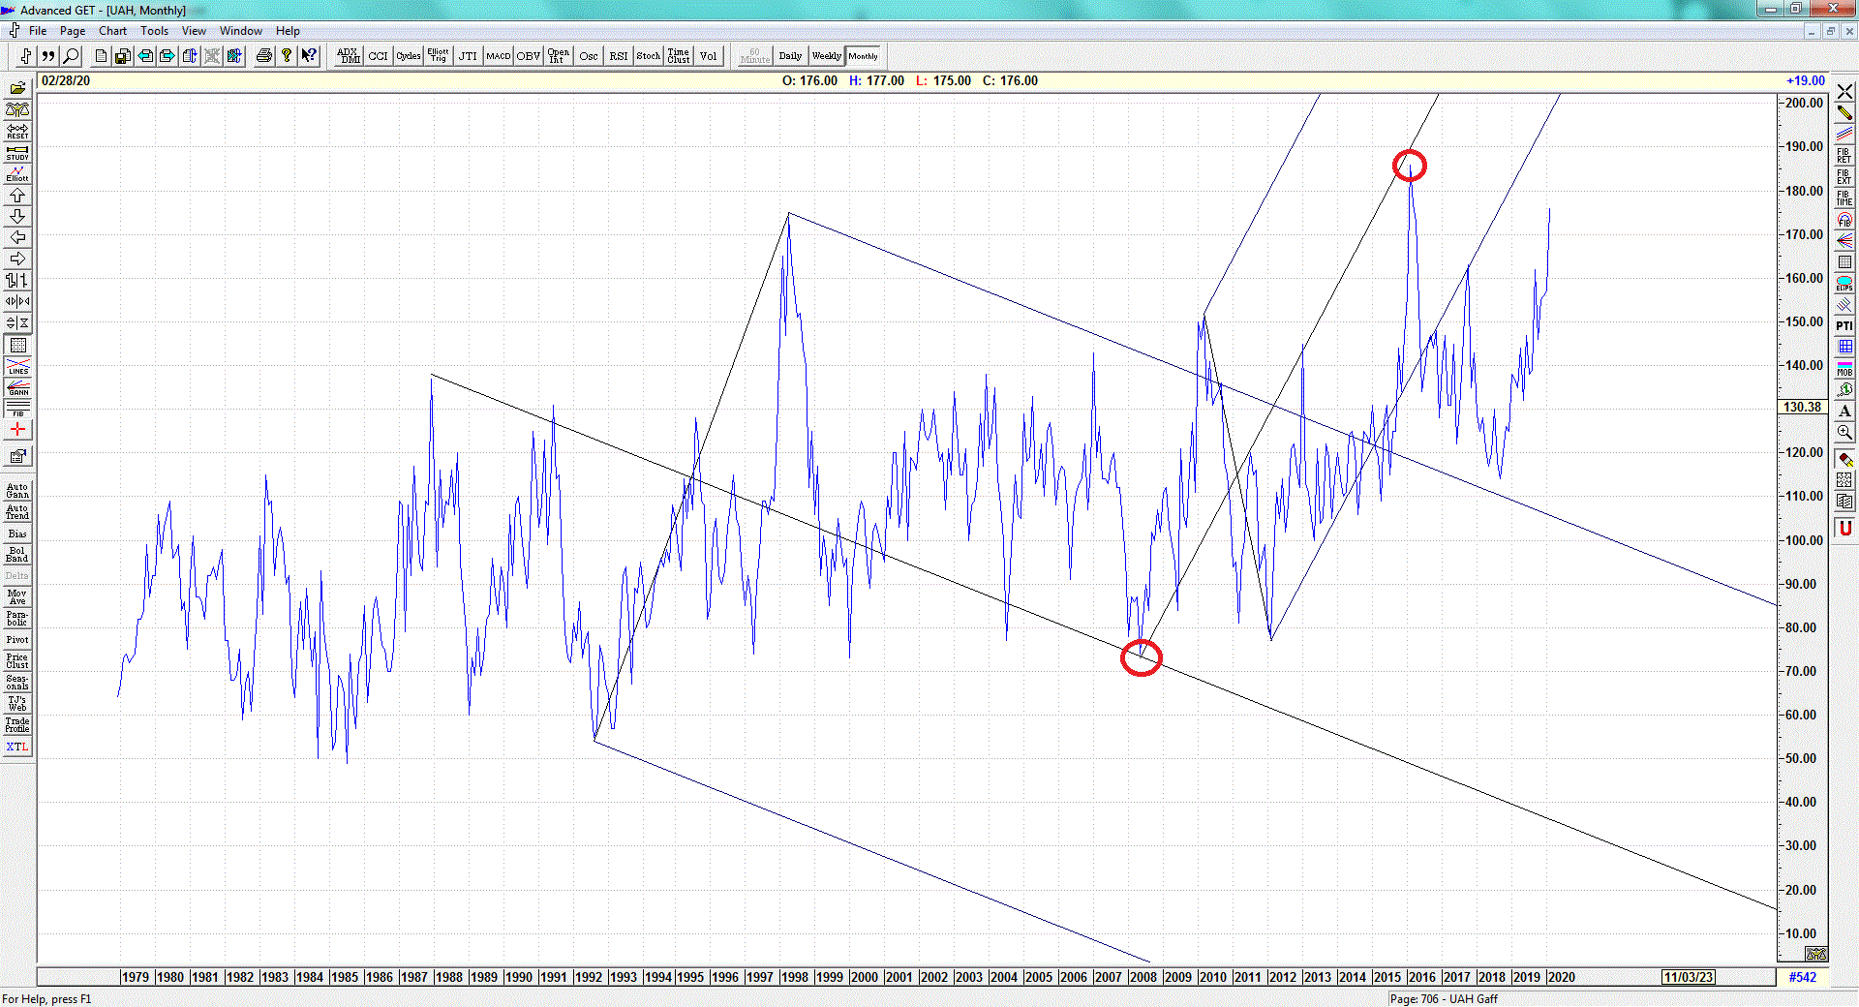Click the left arrow scroll chart icon
Image resolution: width=1859 pixels, height=1007 pixels.
click(x=17, y=237)
